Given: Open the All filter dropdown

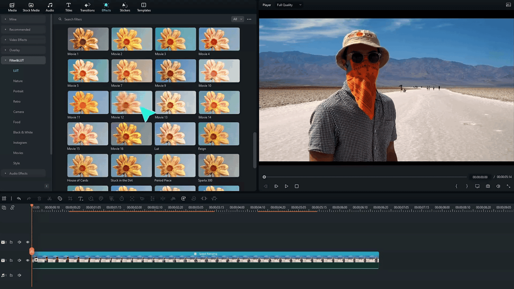Looking at the screenshot, I should click(x=237, y=19).
